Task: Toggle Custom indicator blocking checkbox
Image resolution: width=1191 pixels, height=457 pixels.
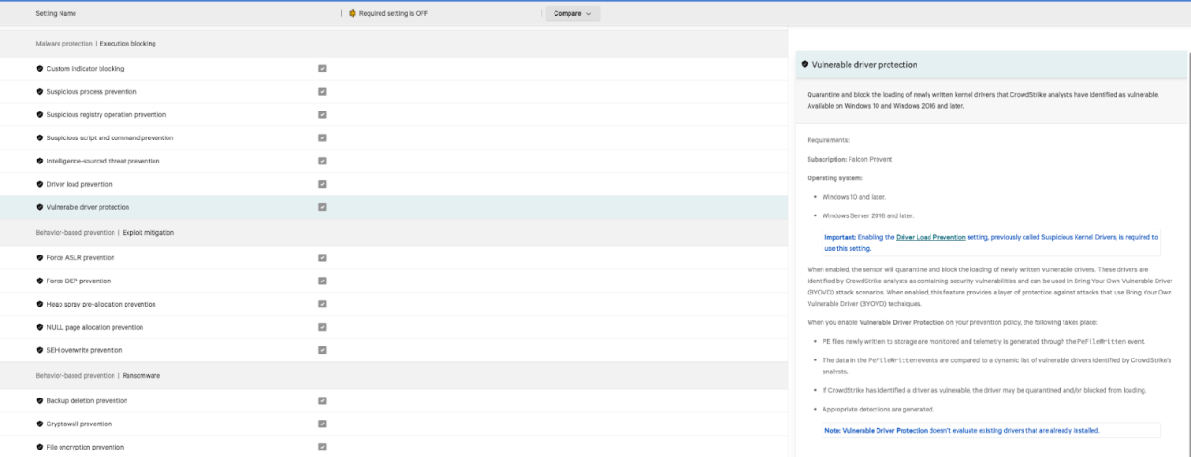Action: pos(322,69)
